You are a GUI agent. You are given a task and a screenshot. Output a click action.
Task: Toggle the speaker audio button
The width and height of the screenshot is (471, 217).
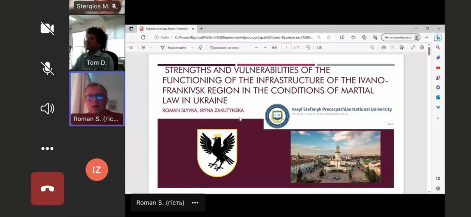point(47,108)
